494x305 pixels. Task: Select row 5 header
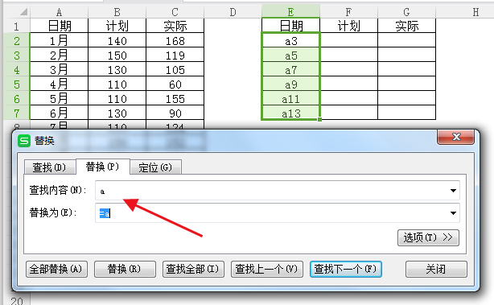point(16,84)
